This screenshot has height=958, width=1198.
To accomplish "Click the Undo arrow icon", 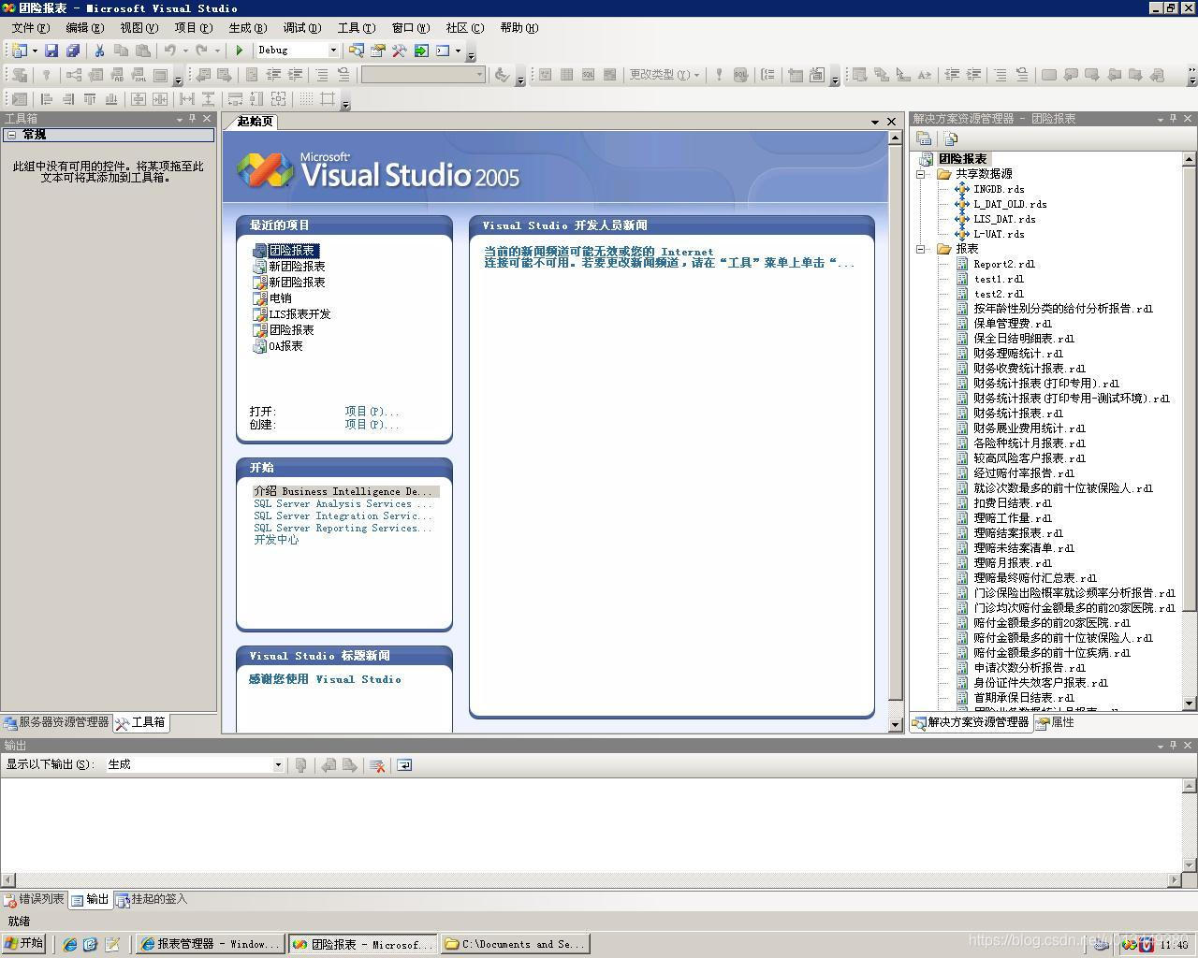I will pyautogui.click(x=170, y=51).
